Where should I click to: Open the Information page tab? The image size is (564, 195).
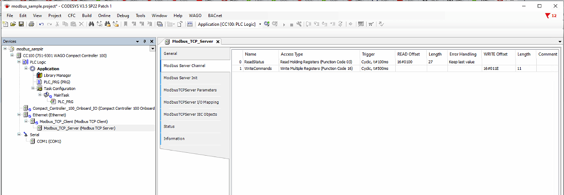[195, 139]
